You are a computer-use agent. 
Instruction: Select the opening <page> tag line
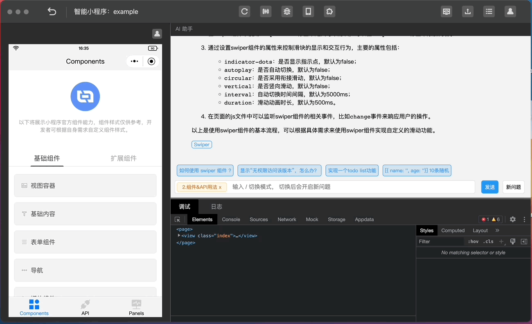(x=184, y=229)
